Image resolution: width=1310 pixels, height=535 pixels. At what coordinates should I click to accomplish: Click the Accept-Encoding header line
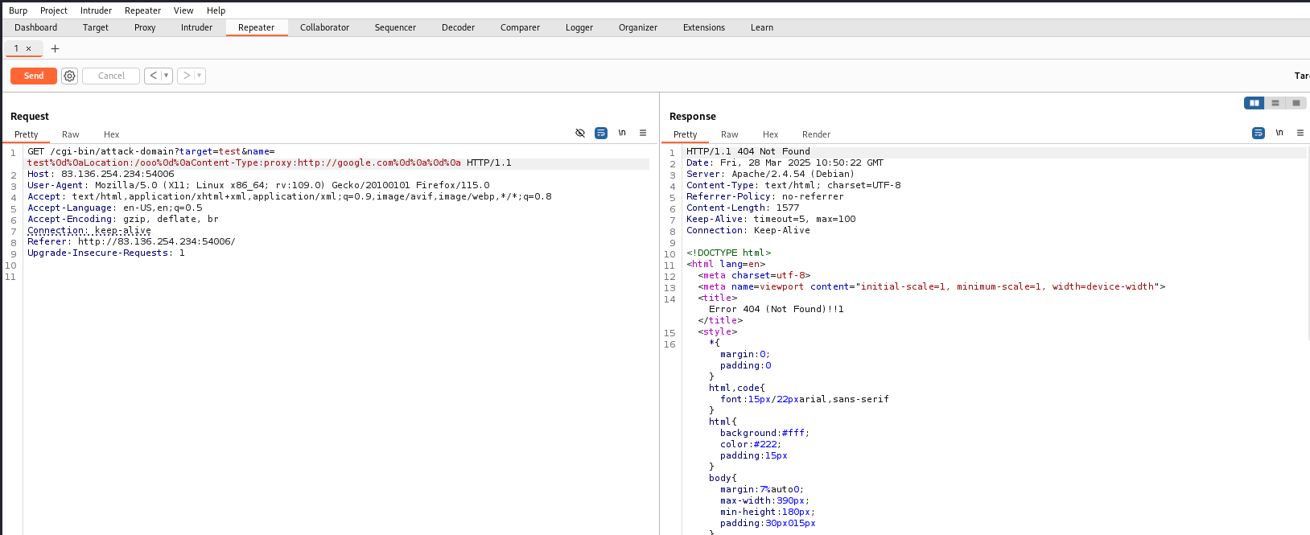[123, 219]
